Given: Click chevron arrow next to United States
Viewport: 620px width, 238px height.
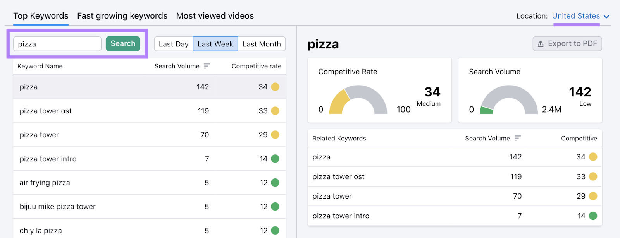Looking at the screenshot, I should click(x=606, y=17).
